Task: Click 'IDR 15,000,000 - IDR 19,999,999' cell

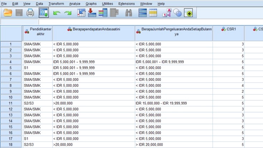Action: click(x=174, y=103)
